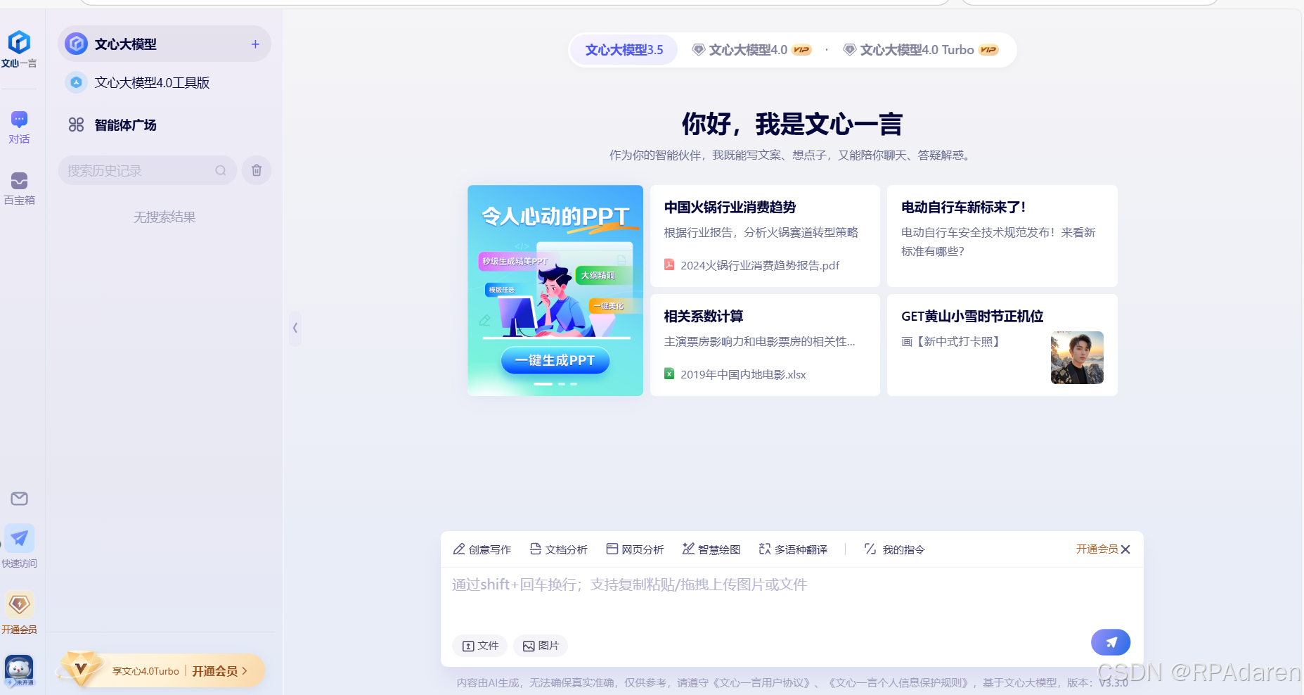Click the 图片 upload button
Screen dimensions: 1304x695
pos(541,646)
